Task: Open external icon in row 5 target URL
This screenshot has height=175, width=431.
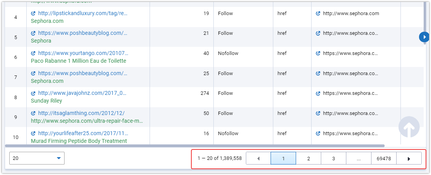Action: point(318,33)
